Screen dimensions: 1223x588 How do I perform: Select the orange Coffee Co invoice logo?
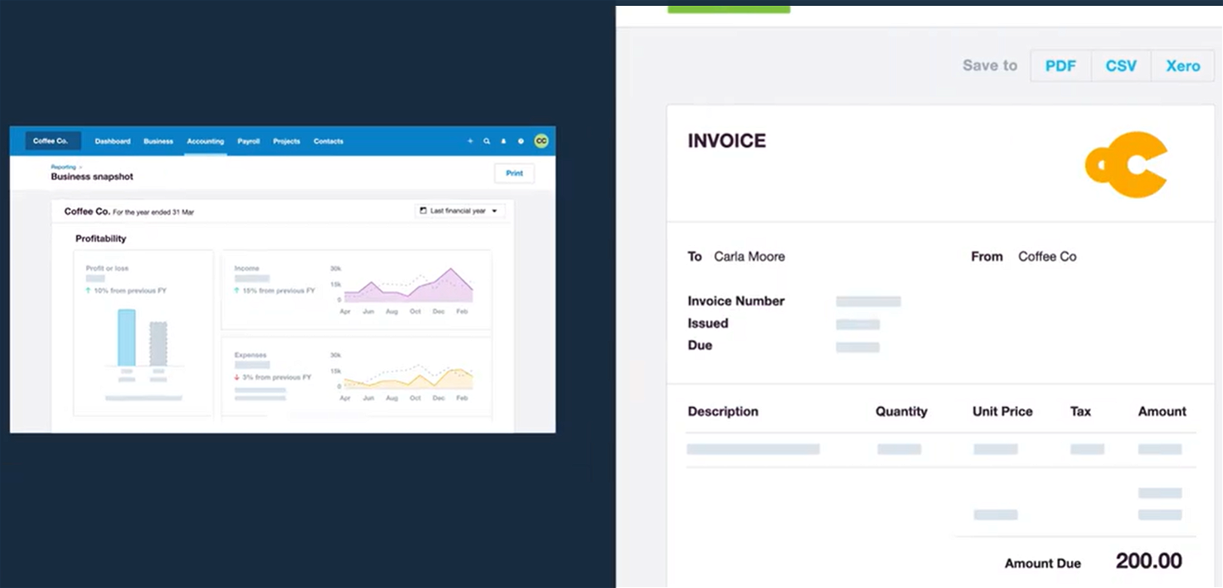[1126, 164]
